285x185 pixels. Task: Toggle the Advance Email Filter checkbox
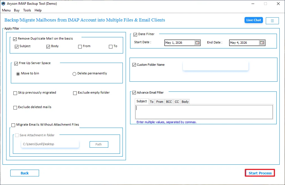coord(134,93)
